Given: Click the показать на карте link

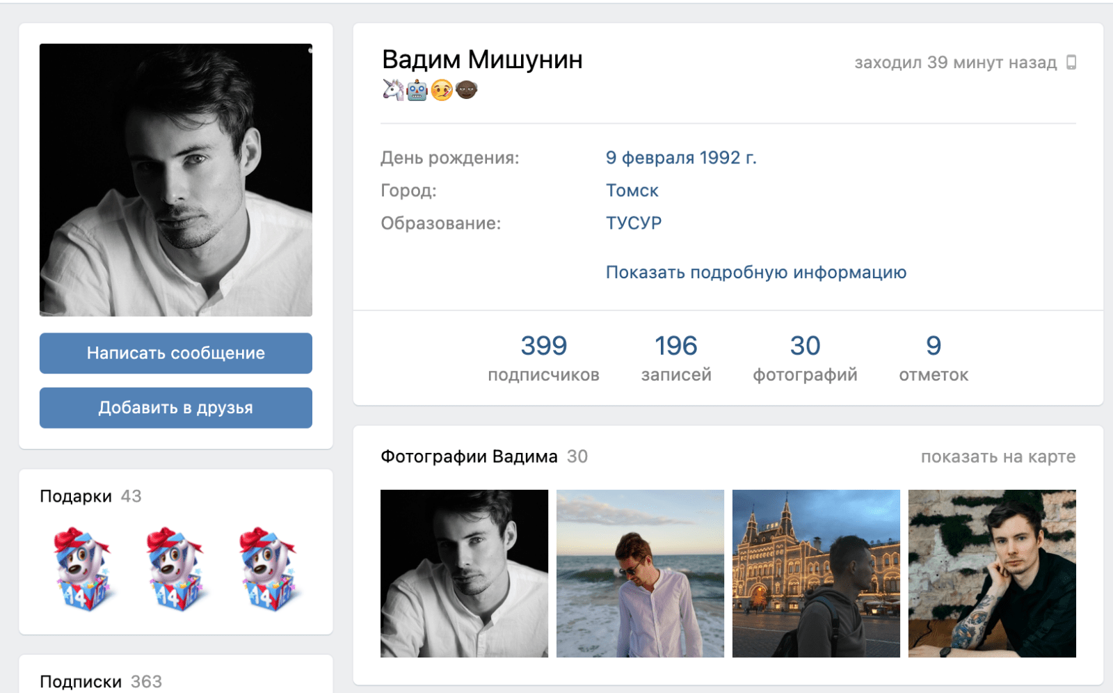Looking at the screenshot, I should coord(998,457).
